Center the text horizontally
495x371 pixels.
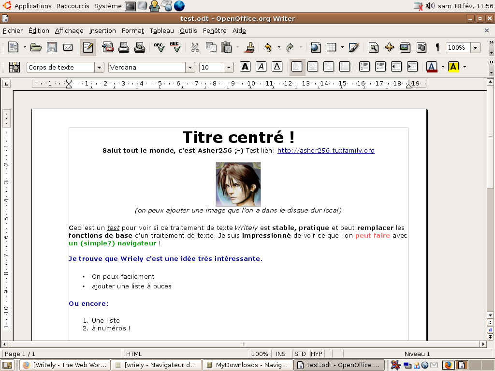[313, 67]
